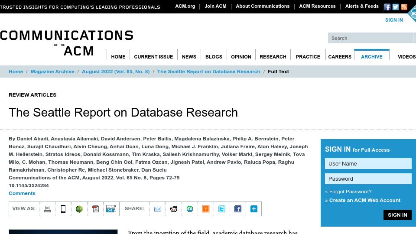Focus the Search field

(x=370, y=38)
